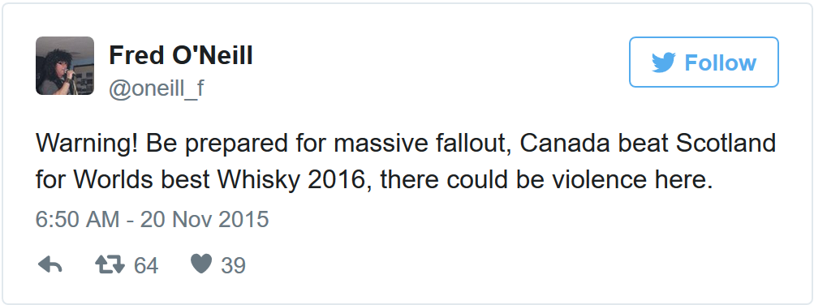The height and width of the screenshot is (305, 814).
Task: Click the phrase Canada beat Scotland
Action: point(648,144)
